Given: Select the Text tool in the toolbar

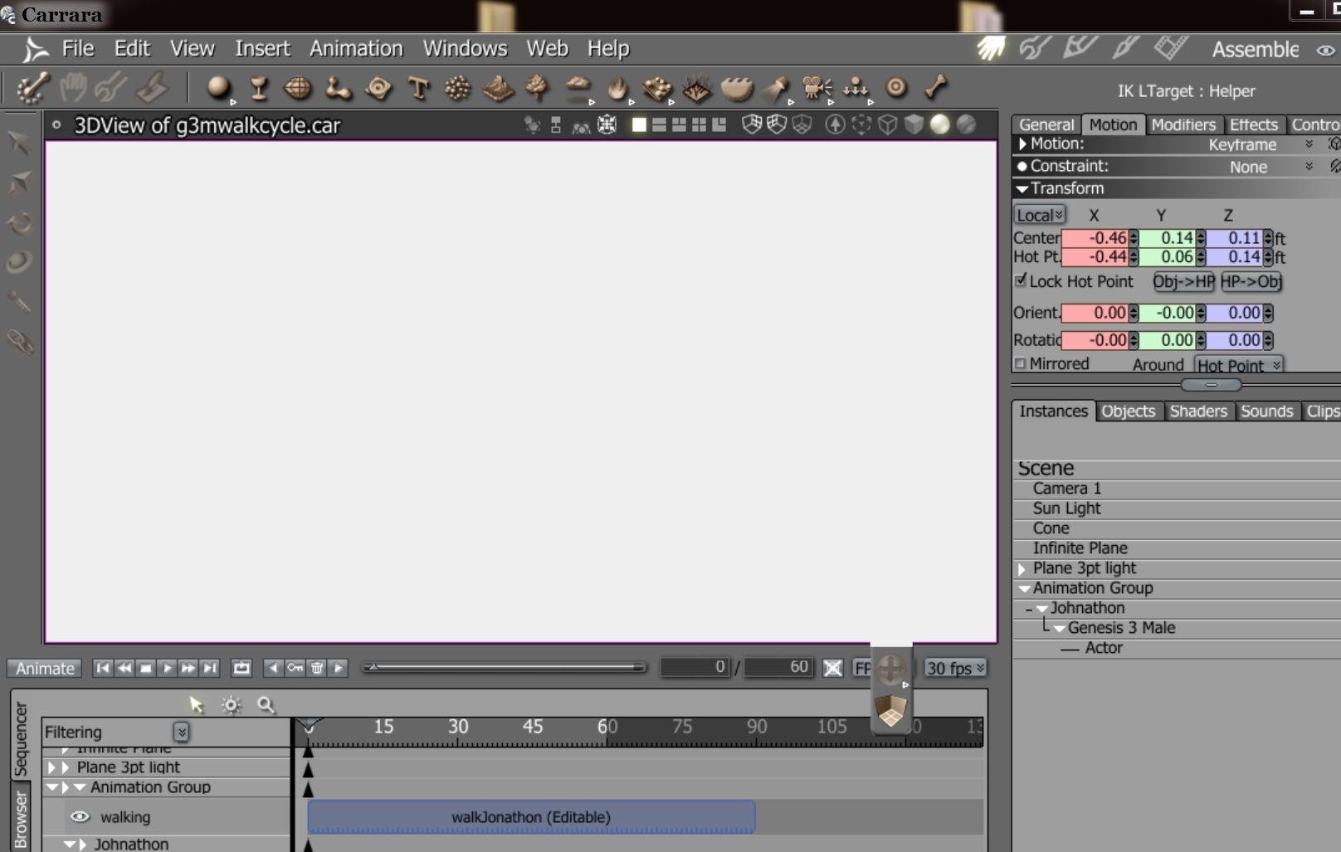Looking at the screenshot, I should pos(418,88).
